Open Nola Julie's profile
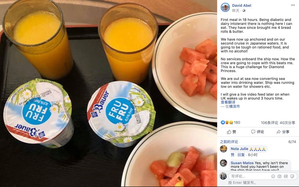The height and width of the screenshot is (187, 299). 239,149
